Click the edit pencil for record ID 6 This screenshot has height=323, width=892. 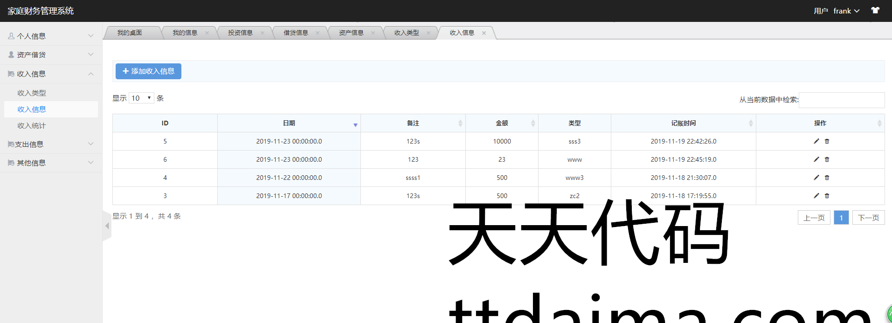[816, 159]
